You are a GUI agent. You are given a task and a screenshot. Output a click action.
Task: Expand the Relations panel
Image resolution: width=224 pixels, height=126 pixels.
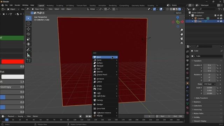(x=197, y=102)
